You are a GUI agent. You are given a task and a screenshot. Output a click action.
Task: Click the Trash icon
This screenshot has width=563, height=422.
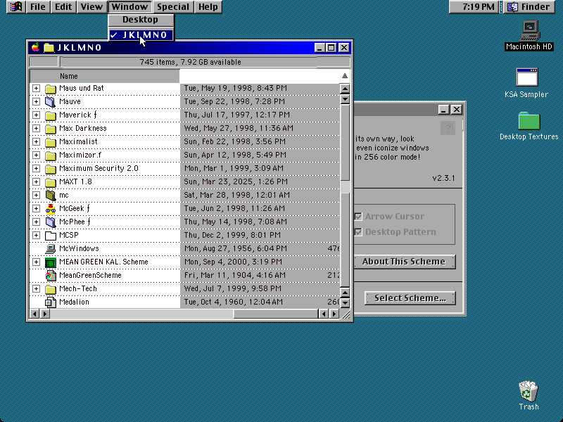pyautogui.click(x=529, y=391)
